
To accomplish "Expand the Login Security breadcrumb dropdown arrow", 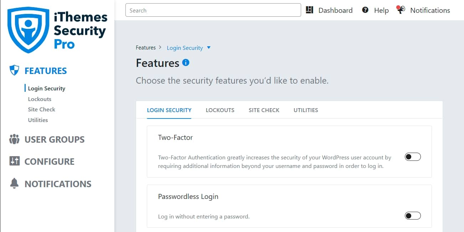I will coord(209,48).
